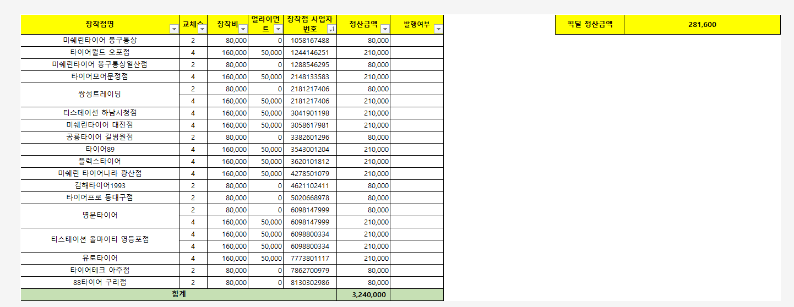Viewport: 794px width, 307px height.
Task: Select the 티스테이션 올마이티 영등포점 cell
Action: [100, 240]
